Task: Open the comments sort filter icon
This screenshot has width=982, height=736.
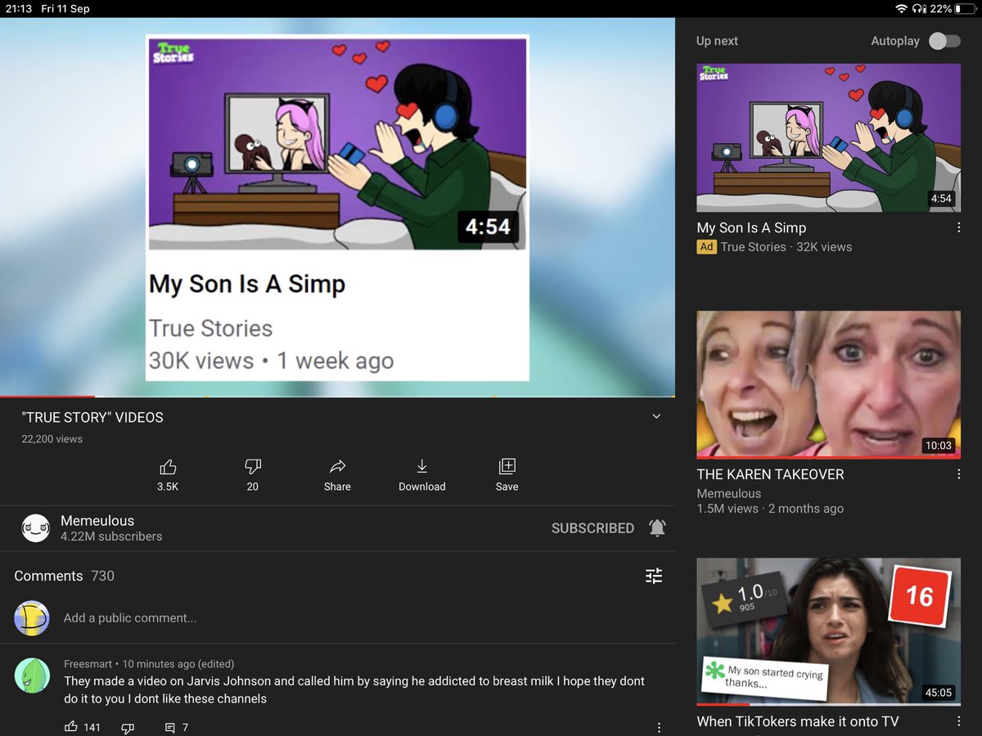Action: [654, 576]
